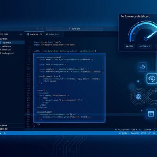Click the bell icon beside Codined
This screenshot has width=157, height=157.
[x=155, y=130]
